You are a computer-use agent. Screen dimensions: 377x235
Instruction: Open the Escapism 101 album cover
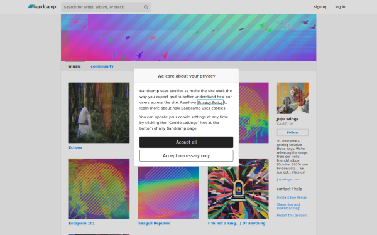(x=99, y=189)
